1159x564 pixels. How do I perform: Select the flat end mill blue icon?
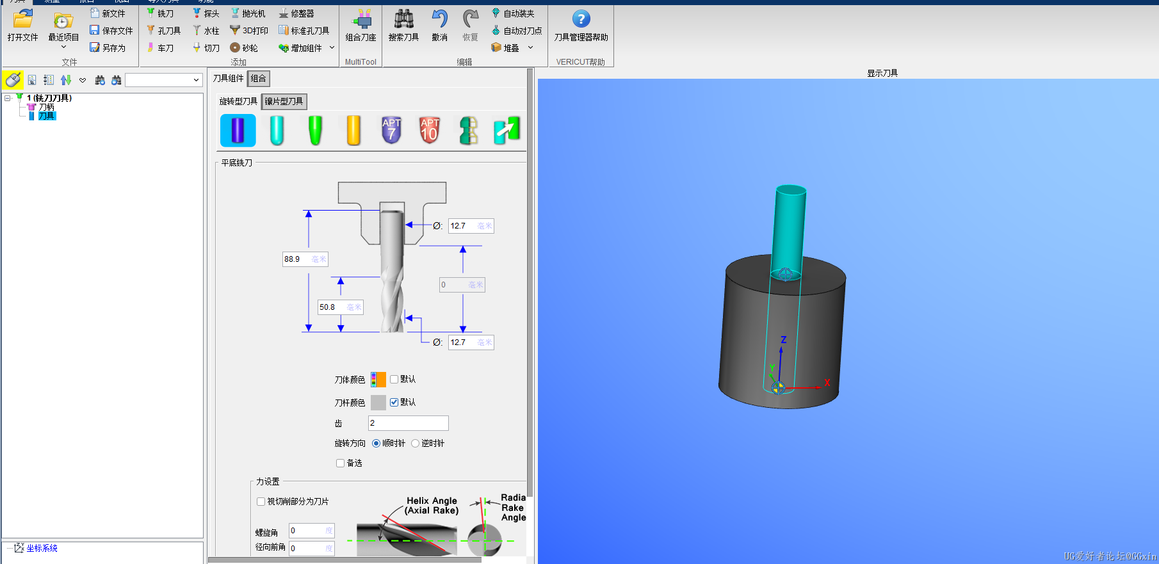(x=238, y=131)
